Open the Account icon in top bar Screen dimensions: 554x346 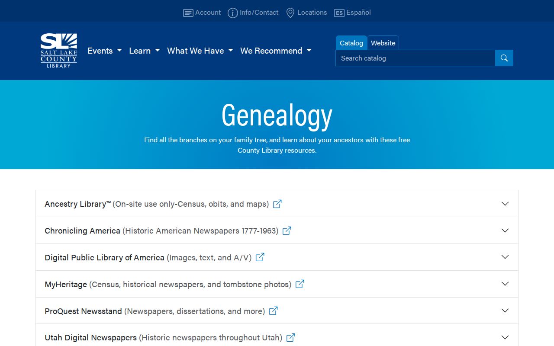tap(188, 13)
